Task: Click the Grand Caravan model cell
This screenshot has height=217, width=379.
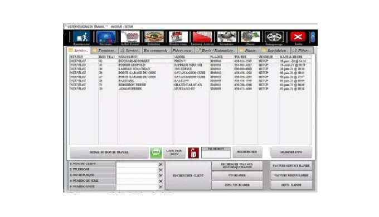Action: coord(188,85)
